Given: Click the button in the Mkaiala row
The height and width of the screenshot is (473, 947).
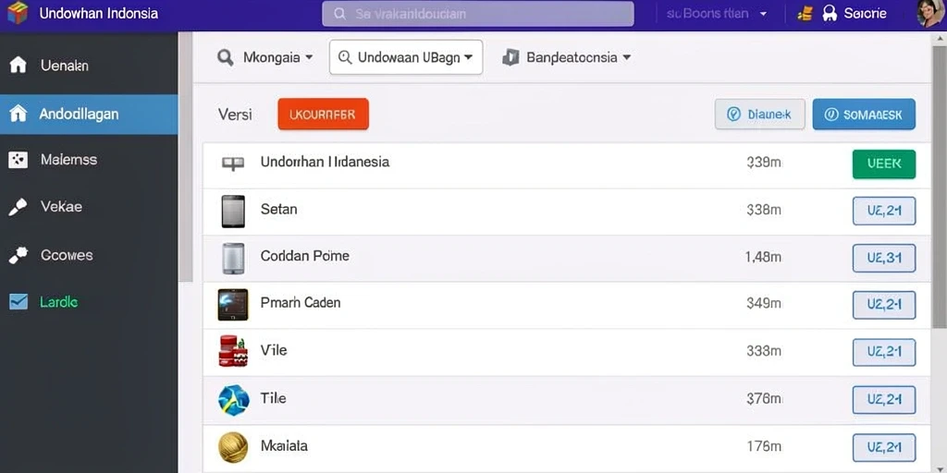Looking at the screenshot, I should point(883,448).
